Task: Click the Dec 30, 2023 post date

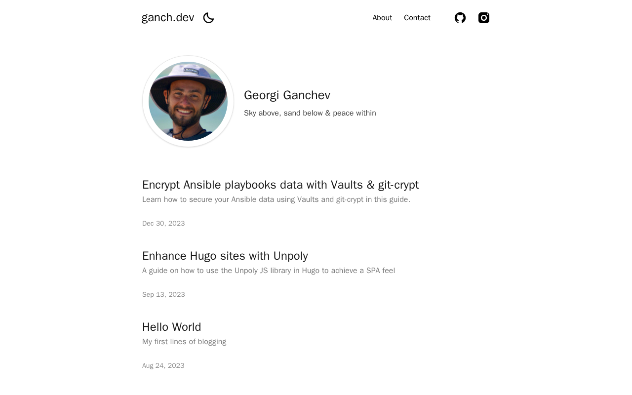Action: [x=163, y=224]
